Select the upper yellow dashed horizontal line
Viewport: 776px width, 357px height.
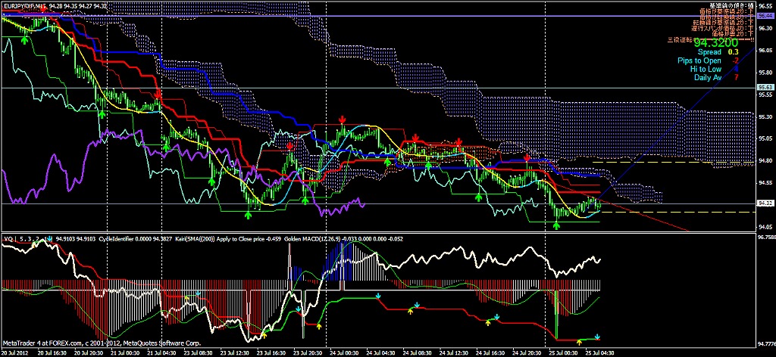coord(673,162)
